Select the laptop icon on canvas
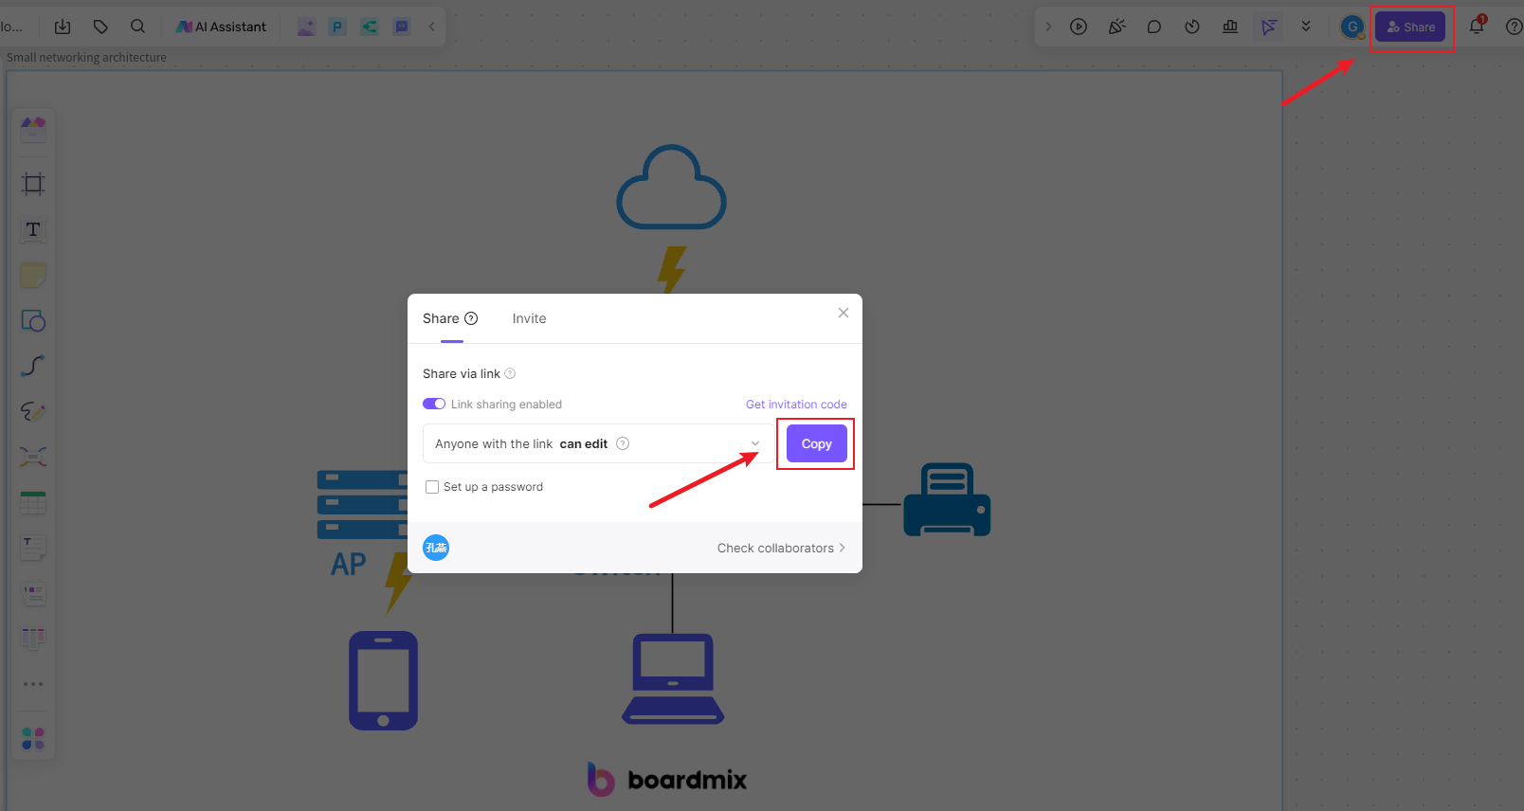Screen dimensions: 1524x811 (673, 679)
